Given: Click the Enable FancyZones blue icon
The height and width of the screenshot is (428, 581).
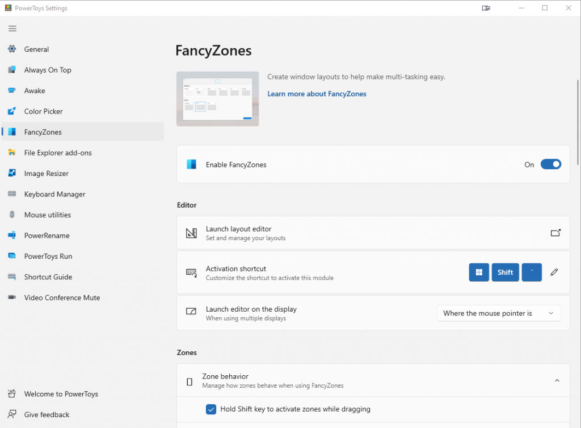Looking at the screenshot, I should tap(191, 164).
